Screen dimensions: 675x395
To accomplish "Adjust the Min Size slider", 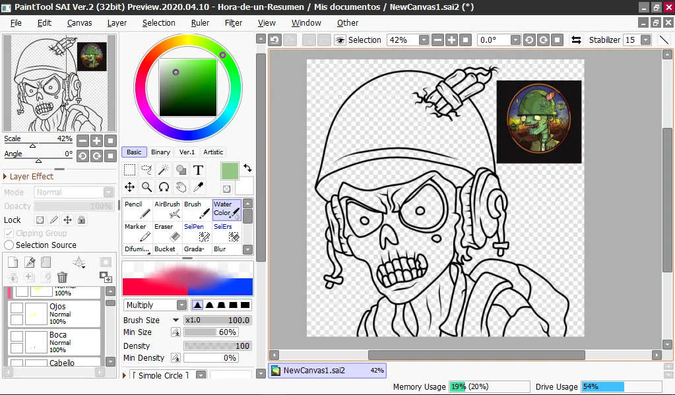I will tap(211, 332).
